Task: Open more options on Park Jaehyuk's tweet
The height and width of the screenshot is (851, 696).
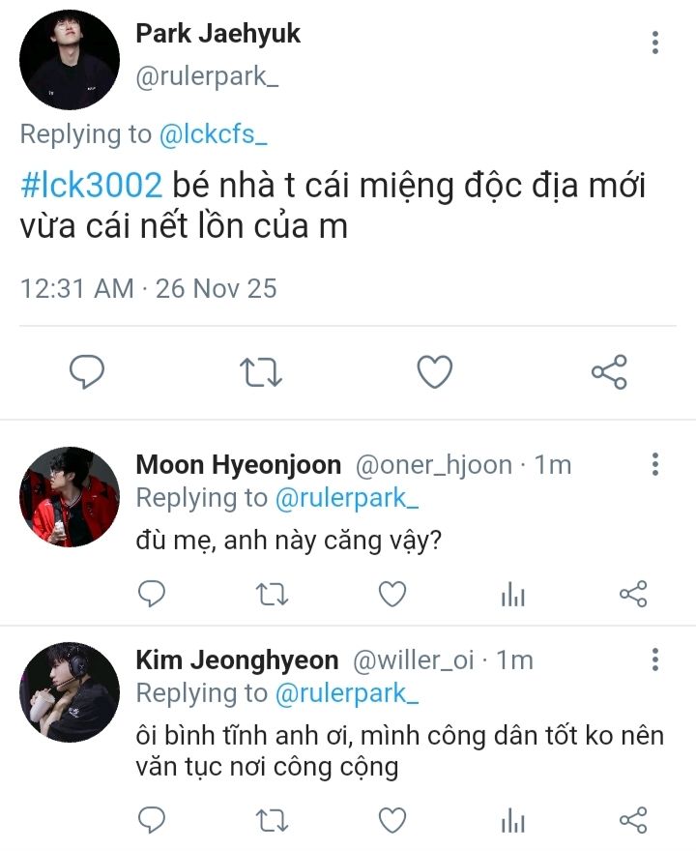Action: coord(655,42)
